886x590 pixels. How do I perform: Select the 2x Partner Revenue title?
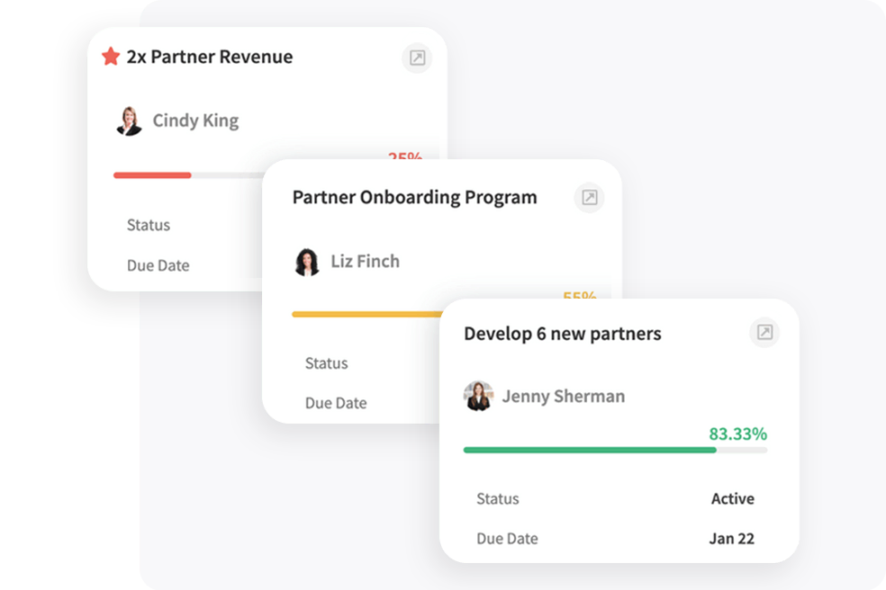(209, 57)
